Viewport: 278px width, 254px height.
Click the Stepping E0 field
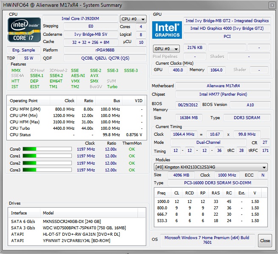tap(91, 26)
